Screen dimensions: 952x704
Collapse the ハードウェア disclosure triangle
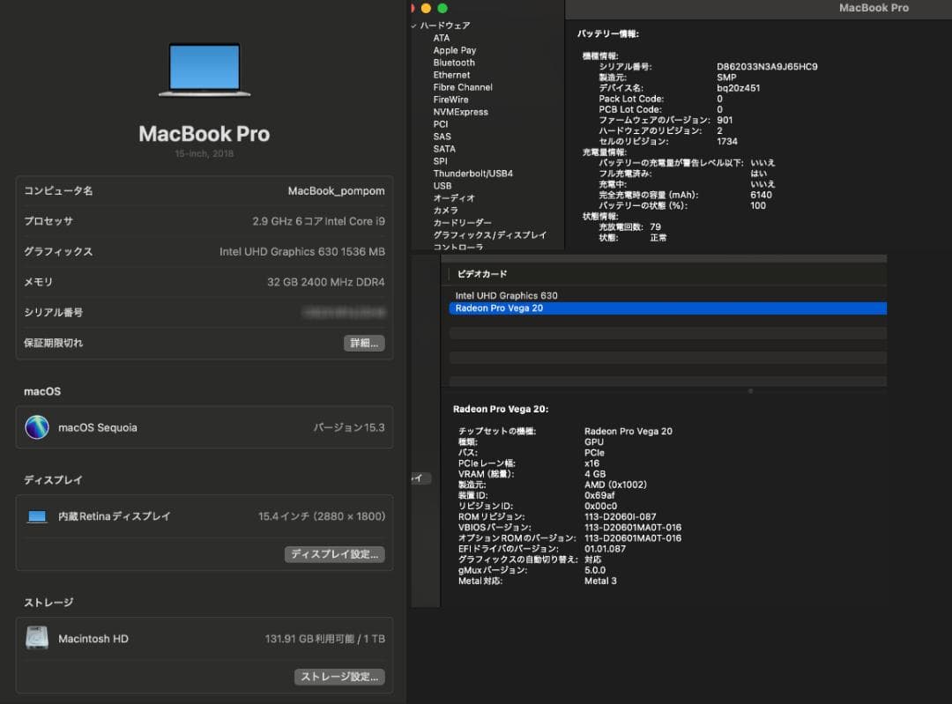pyautogui.click(x=413, y=26)
